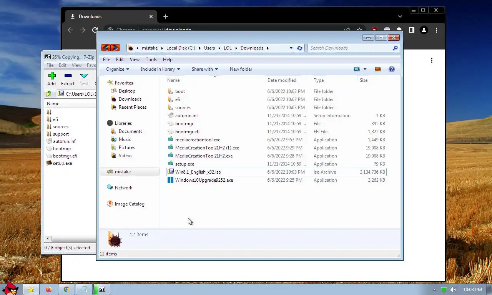Expand the breadcrumb arrow after Local Disk (C:)
This screenshot has height=295, width=492.
[x=199, y=48]
